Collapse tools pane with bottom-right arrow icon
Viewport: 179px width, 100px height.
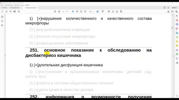[177, 96]
